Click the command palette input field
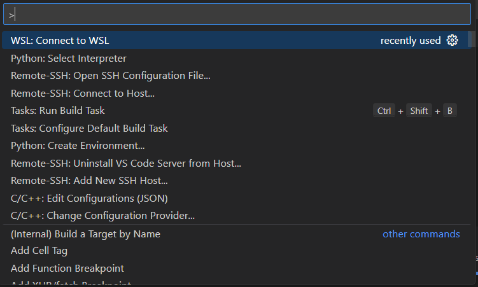This screenshot has height=287, width=478. pyautogui.click(x=237, y=14)
